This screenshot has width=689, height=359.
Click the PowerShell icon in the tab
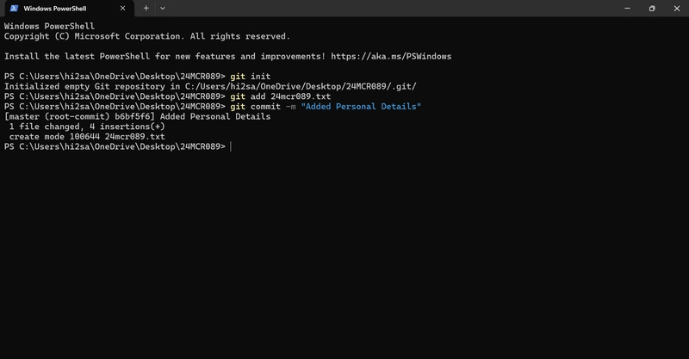pos(14,9)
